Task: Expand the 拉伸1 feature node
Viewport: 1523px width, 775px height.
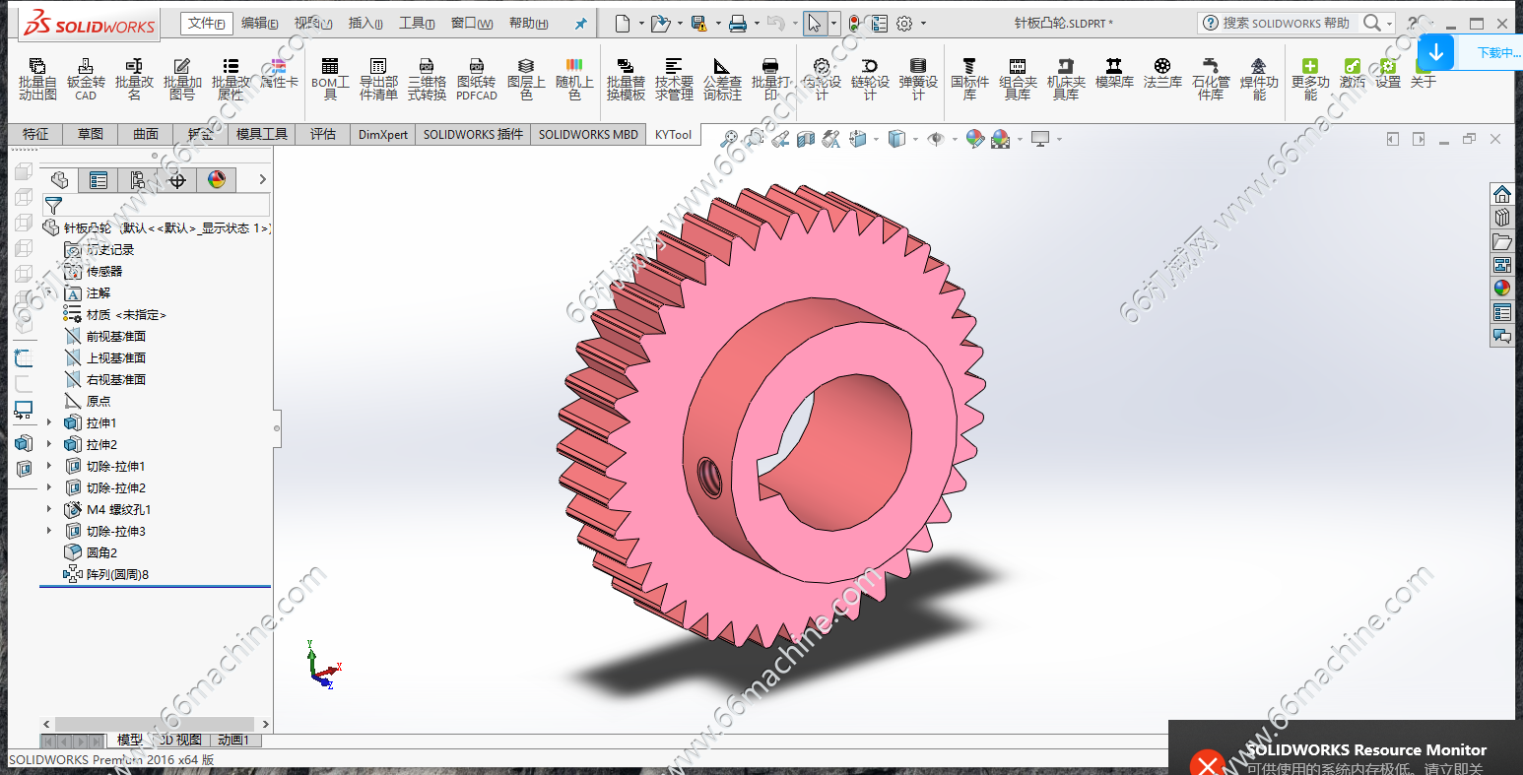Action: tap(49, 422)
